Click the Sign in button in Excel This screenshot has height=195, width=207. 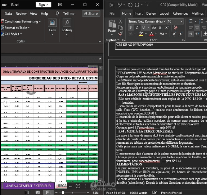(x=44, y=5)
